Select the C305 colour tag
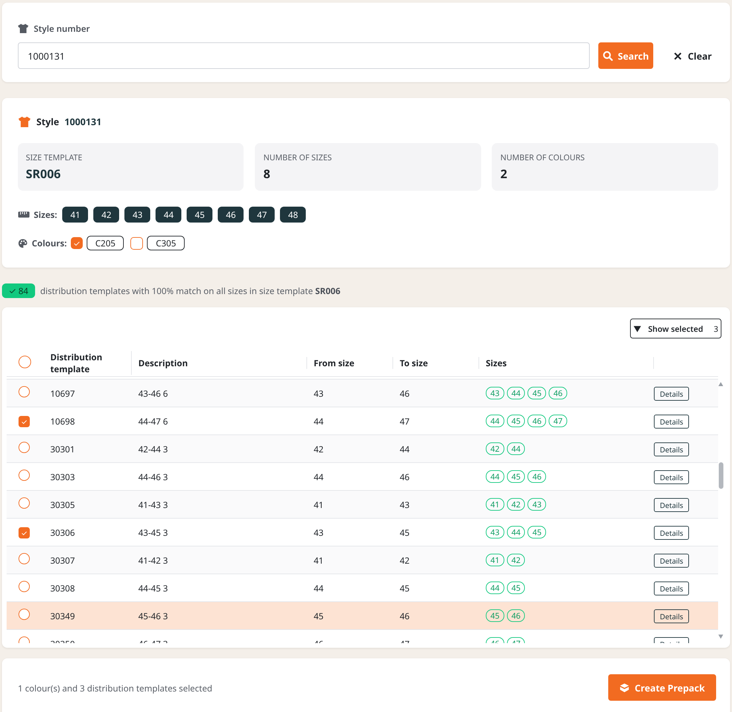This screenshot has width=732, height=712. (x=165, y=243)
